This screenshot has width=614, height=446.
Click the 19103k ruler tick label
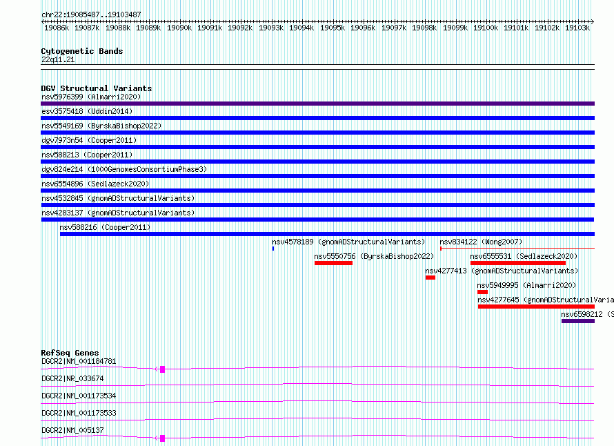(577, 28)
